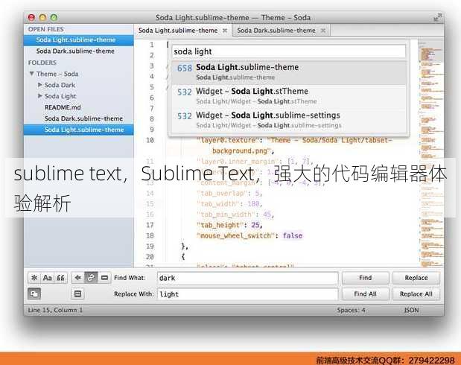Focus the Find What input field
461x365 pixels.
(247, 278)
